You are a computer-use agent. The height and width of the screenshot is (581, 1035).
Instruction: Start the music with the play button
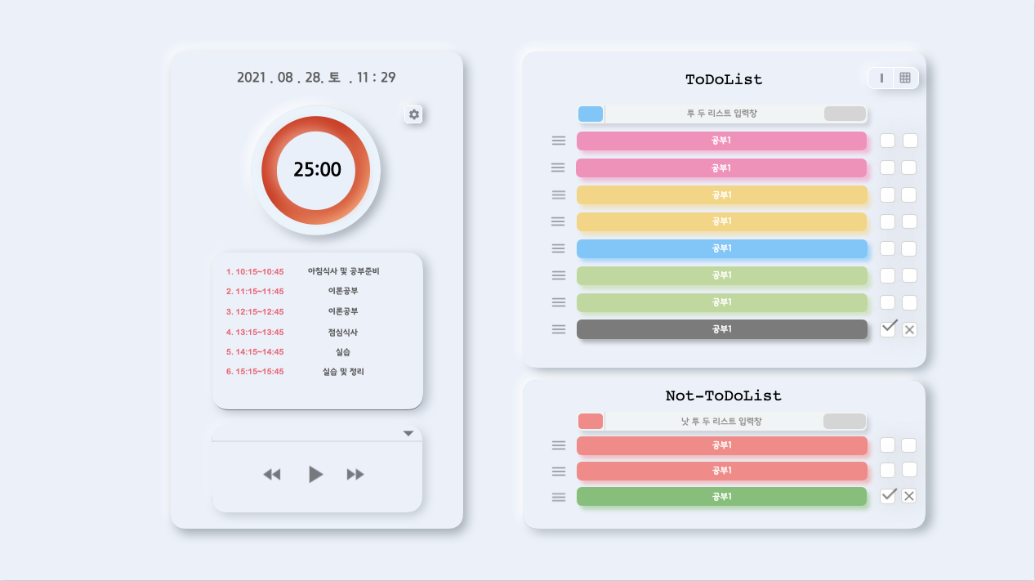[315, 474]
